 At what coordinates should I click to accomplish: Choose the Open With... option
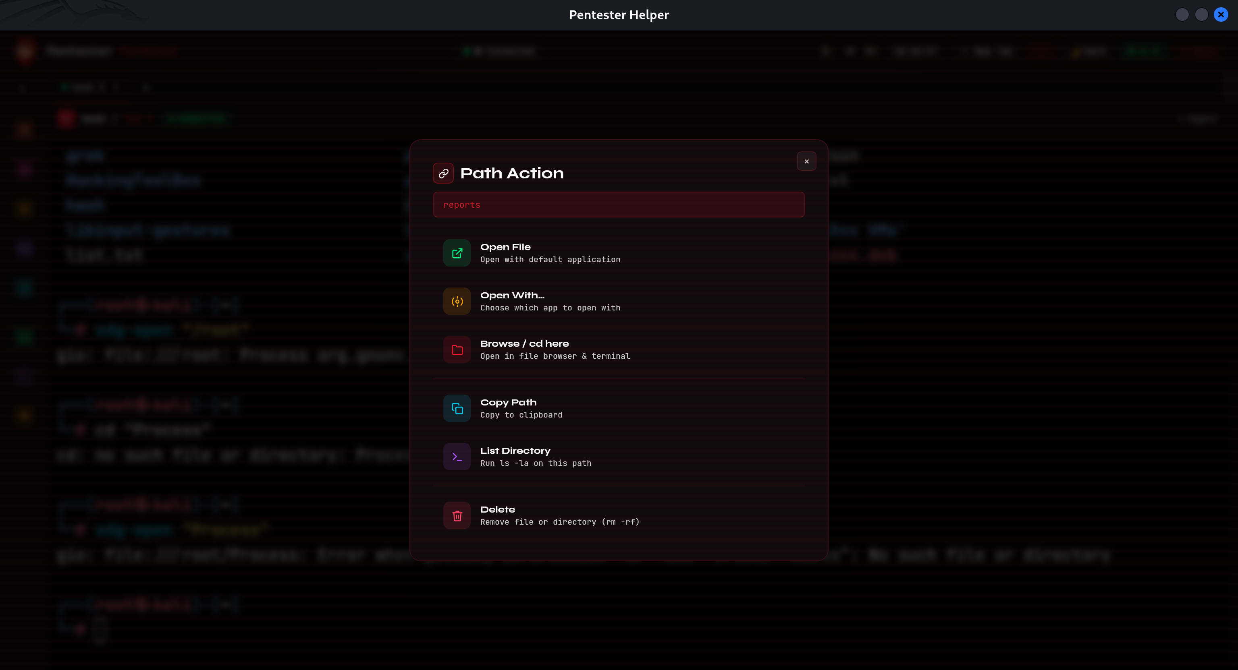coord(512,296)
